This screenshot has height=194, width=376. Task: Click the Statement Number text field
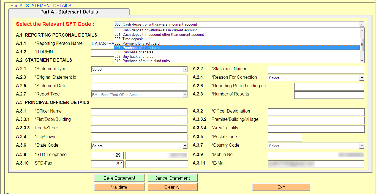coord(316,70)
